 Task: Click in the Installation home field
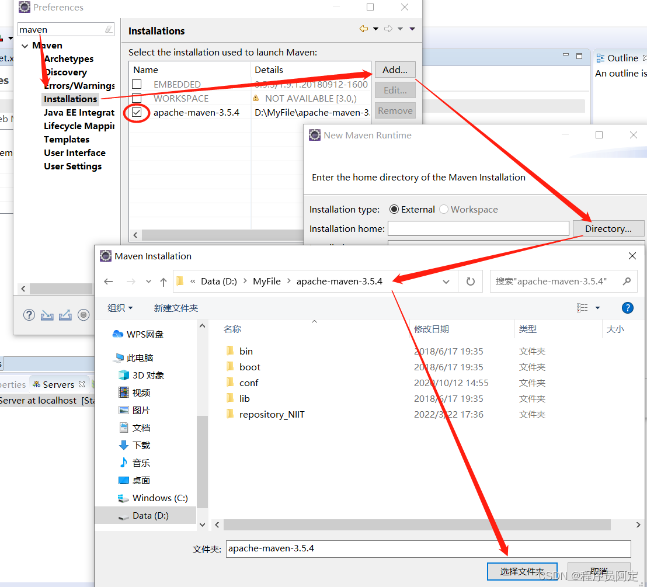click(478, 228)
